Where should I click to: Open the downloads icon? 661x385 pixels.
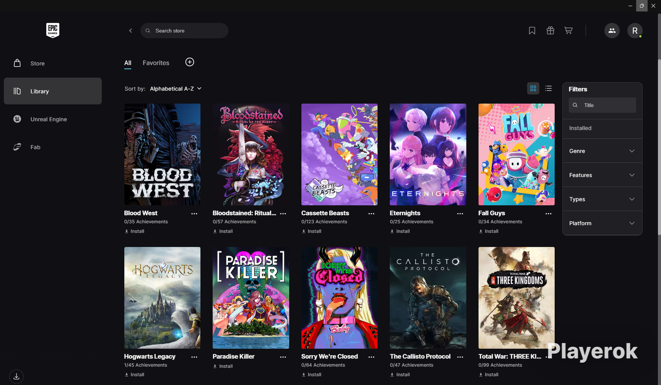(x=16, y=377)
